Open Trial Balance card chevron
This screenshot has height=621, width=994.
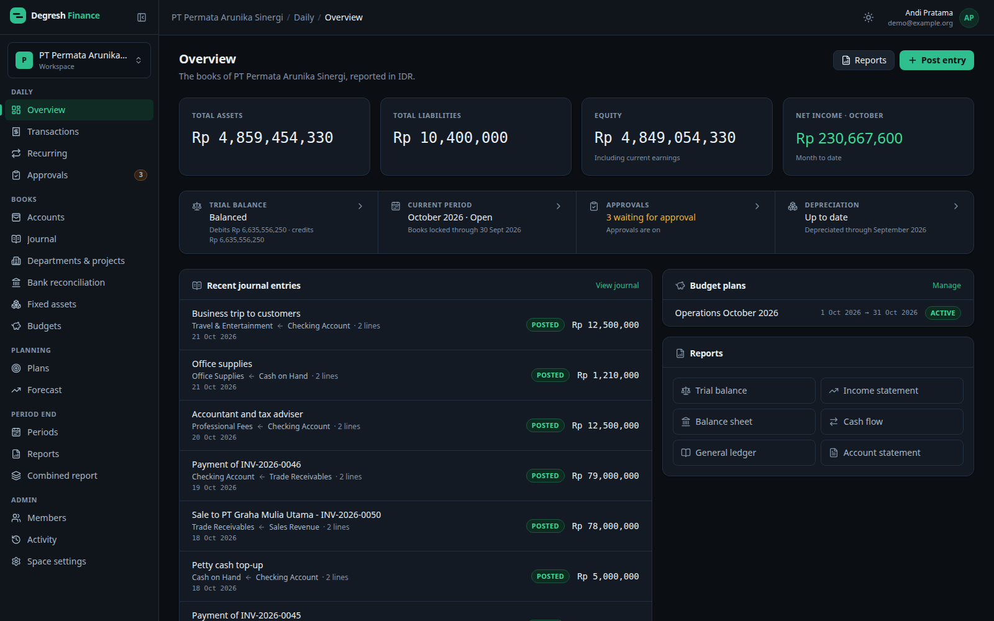pos(360,206)
